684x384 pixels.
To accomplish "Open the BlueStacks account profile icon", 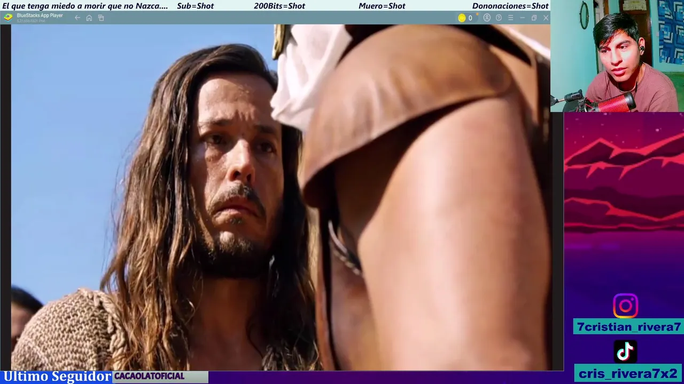I will tap(487, 18).
